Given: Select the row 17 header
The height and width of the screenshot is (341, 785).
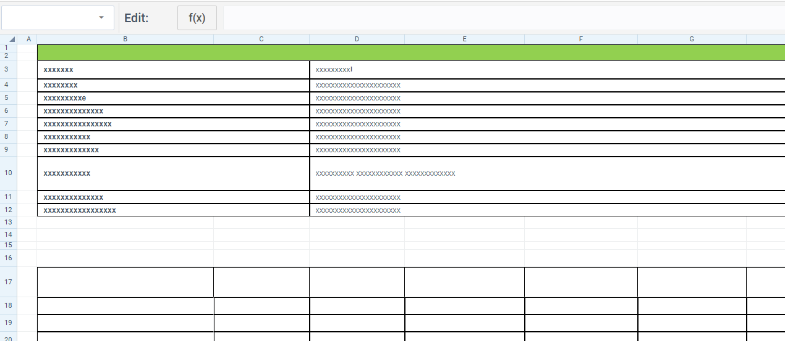Looking at the screenshot, I should (x=8, y=282).
